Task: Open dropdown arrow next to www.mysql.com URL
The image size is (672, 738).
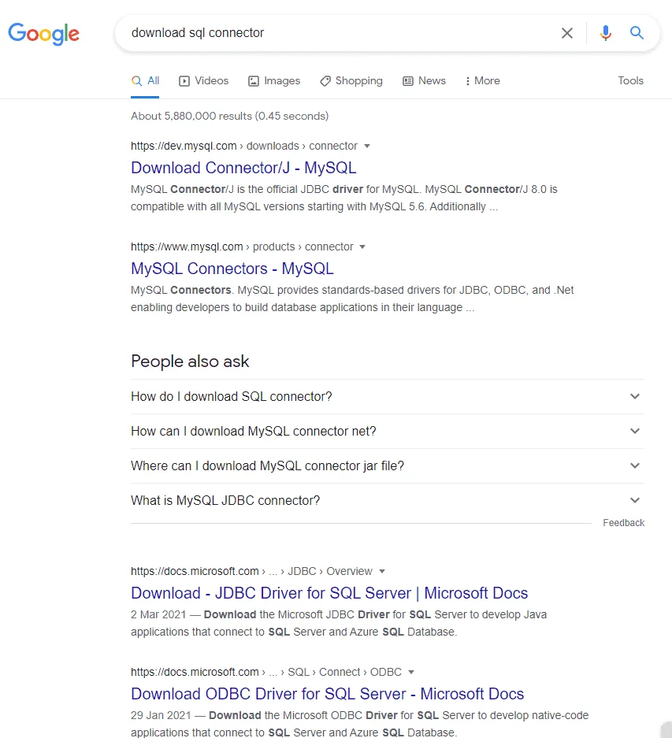Action: coord(362,247)
